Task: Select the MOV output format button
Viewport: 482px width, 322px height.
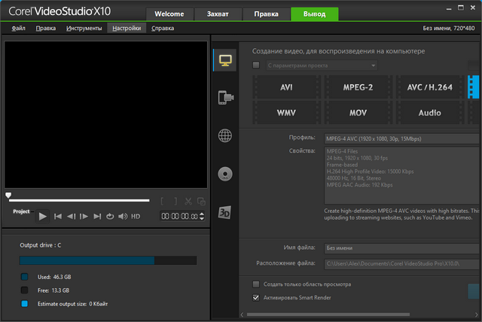Action: coord(358,113)
